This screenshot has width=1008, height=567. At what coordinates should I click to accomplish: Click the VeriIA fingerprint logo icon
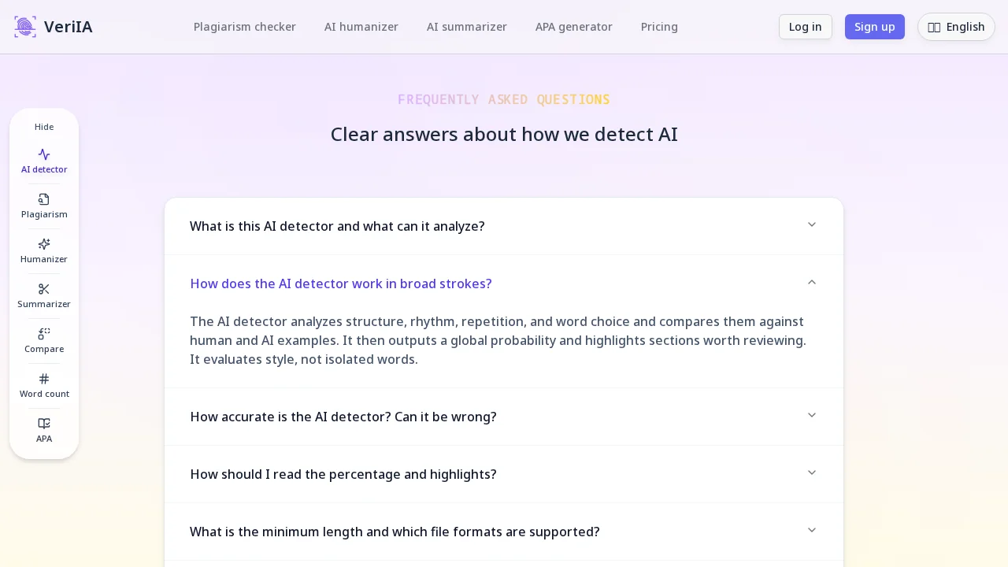click(x=25, y=27)
